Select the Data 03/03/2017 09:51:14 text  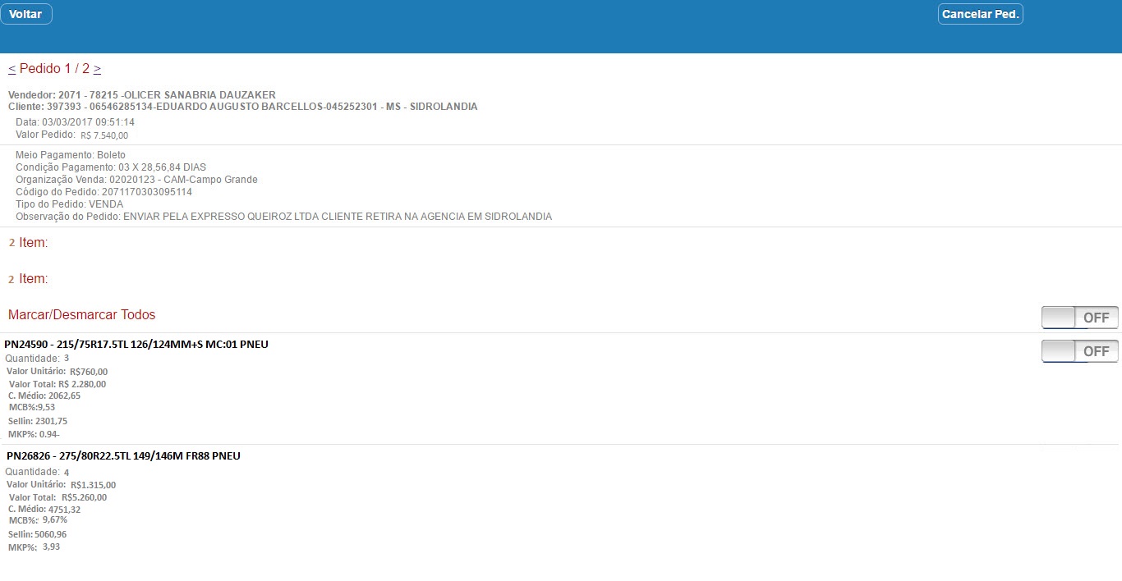click(75, 122)
